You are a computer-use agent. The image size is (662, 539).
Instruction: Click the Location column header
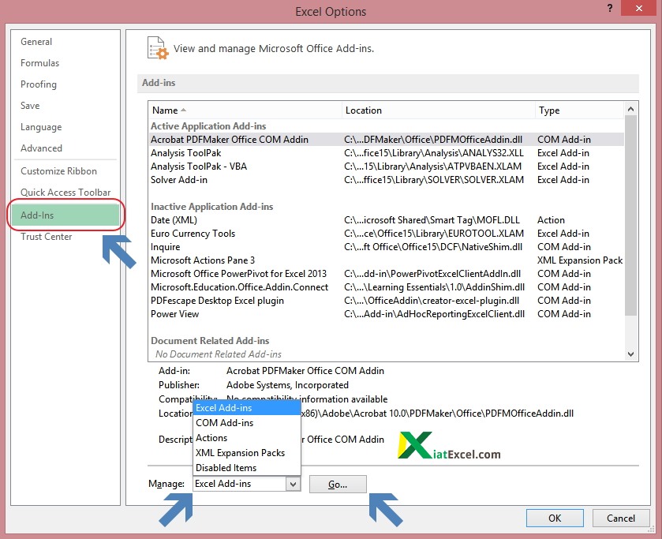(438, 110)
